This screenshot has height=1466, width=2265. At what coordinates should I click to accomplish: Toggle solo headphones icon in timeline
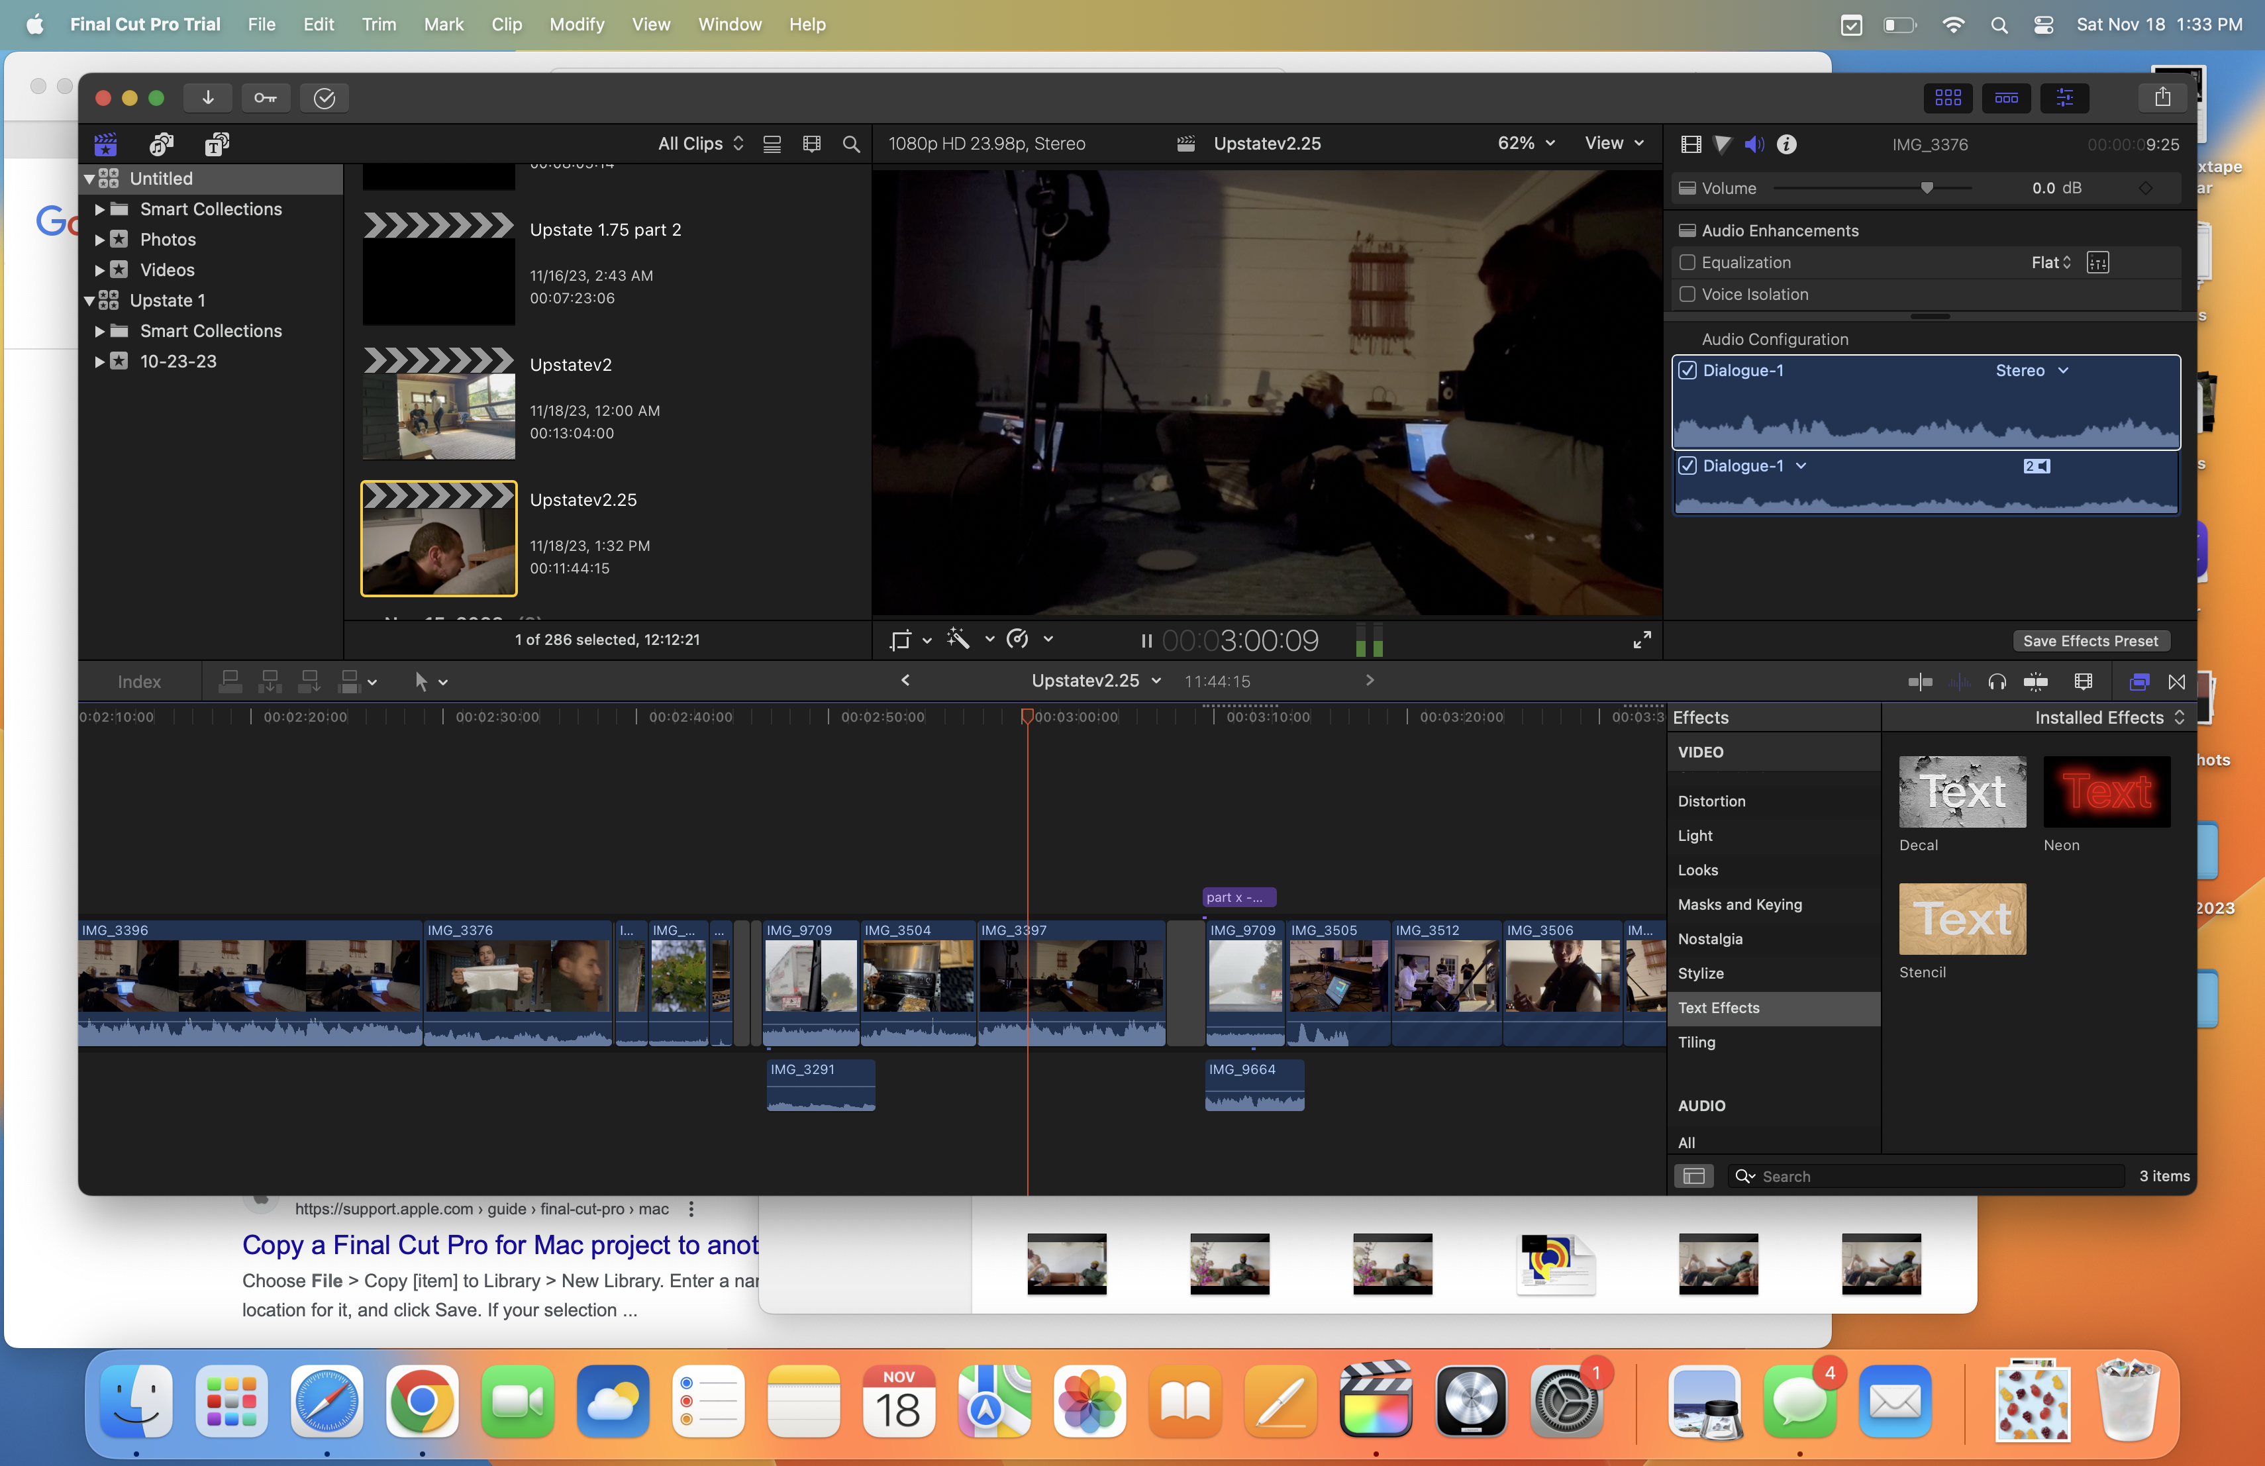(1997, 681)
